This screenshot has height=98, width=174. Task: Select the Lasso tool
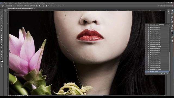[x=1, y=16]
